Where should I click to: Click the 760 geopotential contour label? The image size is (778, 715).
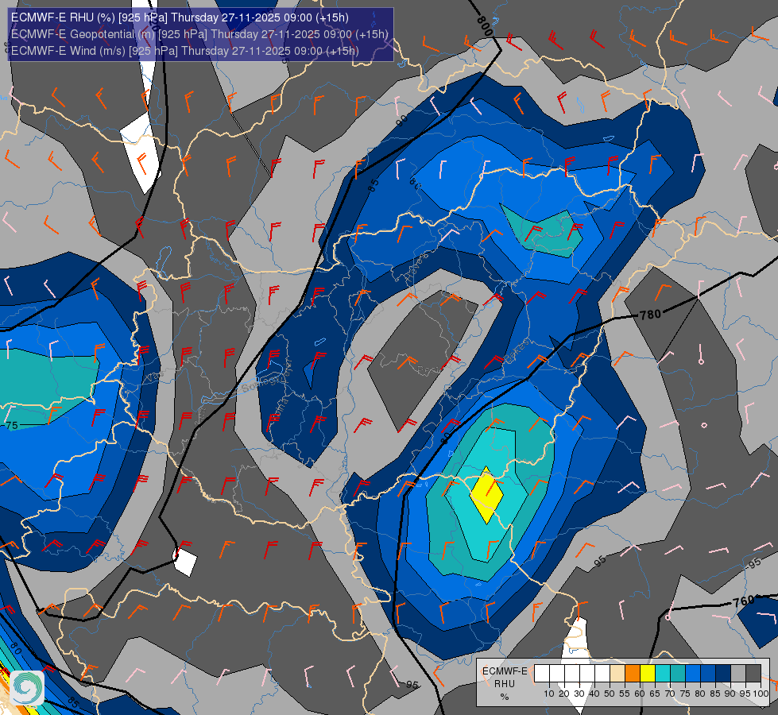744,601
